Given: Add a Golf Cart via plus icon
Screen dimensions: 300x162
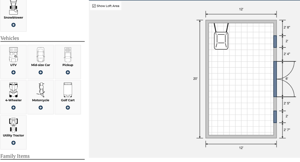Looking at the screenshot, I should point(68,107).
